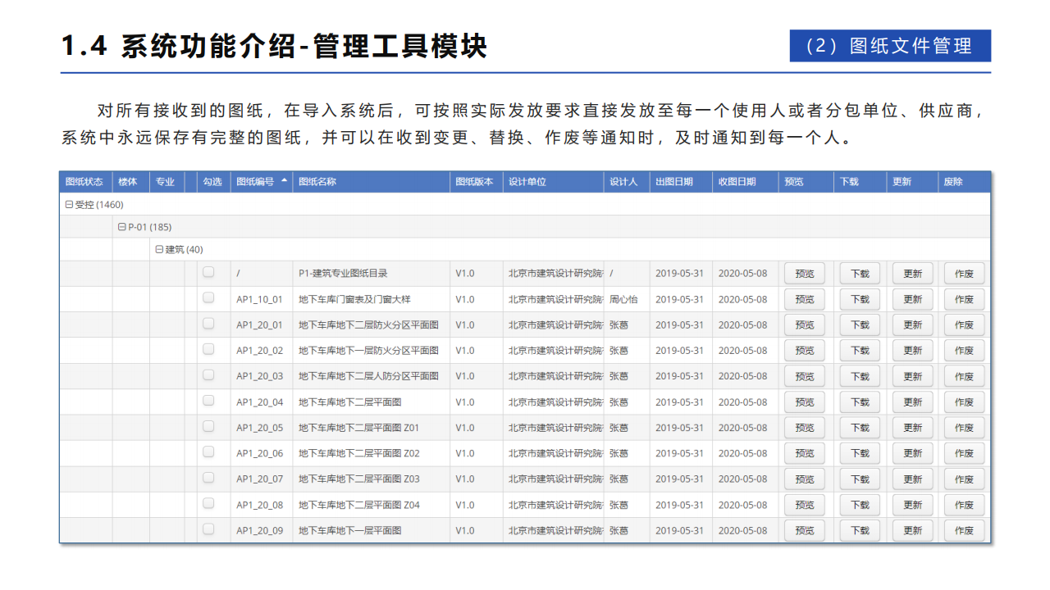This screenshot has height=590, width=1050.
Task: Download drawing AP1_10_01 via 下载
Action: [x=860, y=299]
